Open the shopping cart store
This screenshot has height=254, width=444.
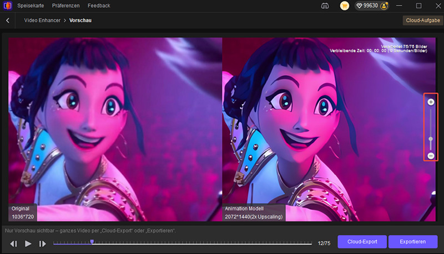pos(344,6)
